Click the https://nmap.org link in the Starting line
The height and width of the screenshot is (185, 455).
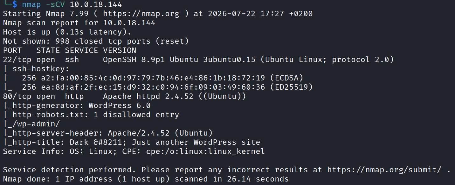[141, 14]
